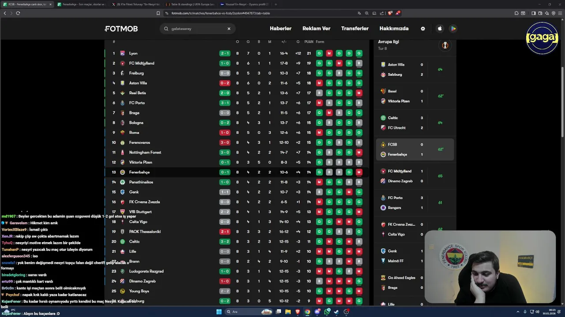Viewport: 565px width, 317px height.
Task: Click the Bologna crest icon
Action: (x=122, y=123)
